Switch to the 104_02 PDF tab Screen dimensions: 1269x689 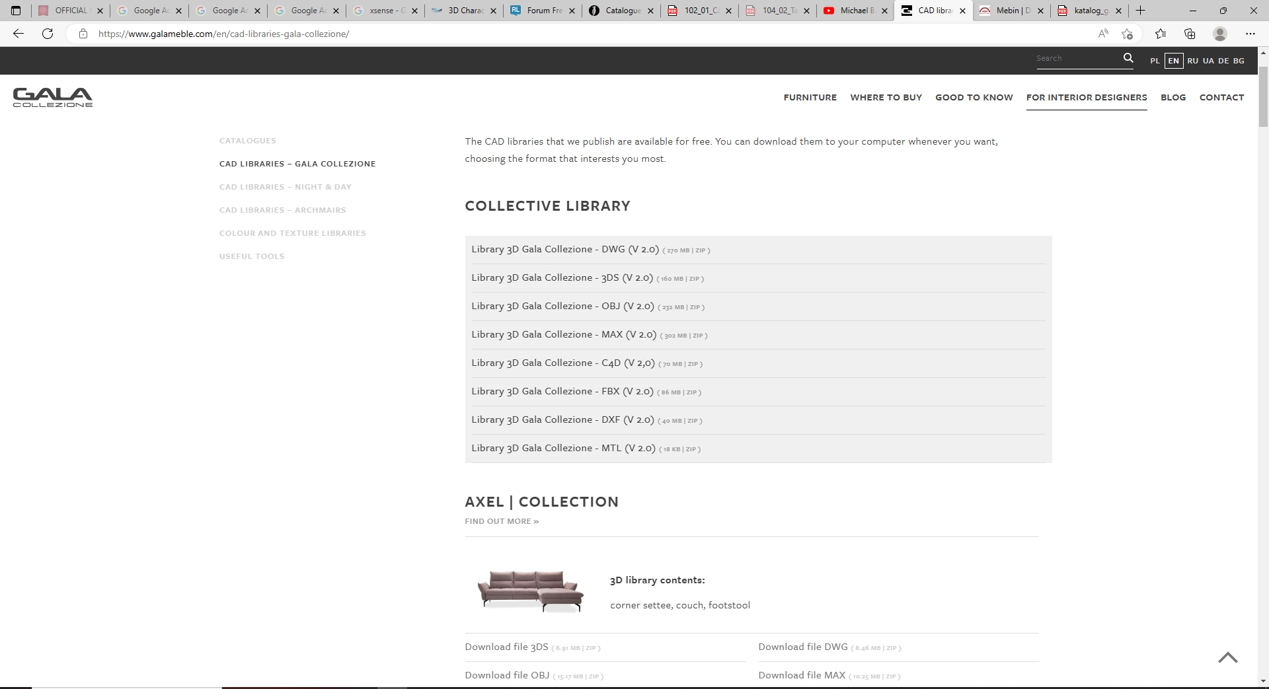[777, 11]
